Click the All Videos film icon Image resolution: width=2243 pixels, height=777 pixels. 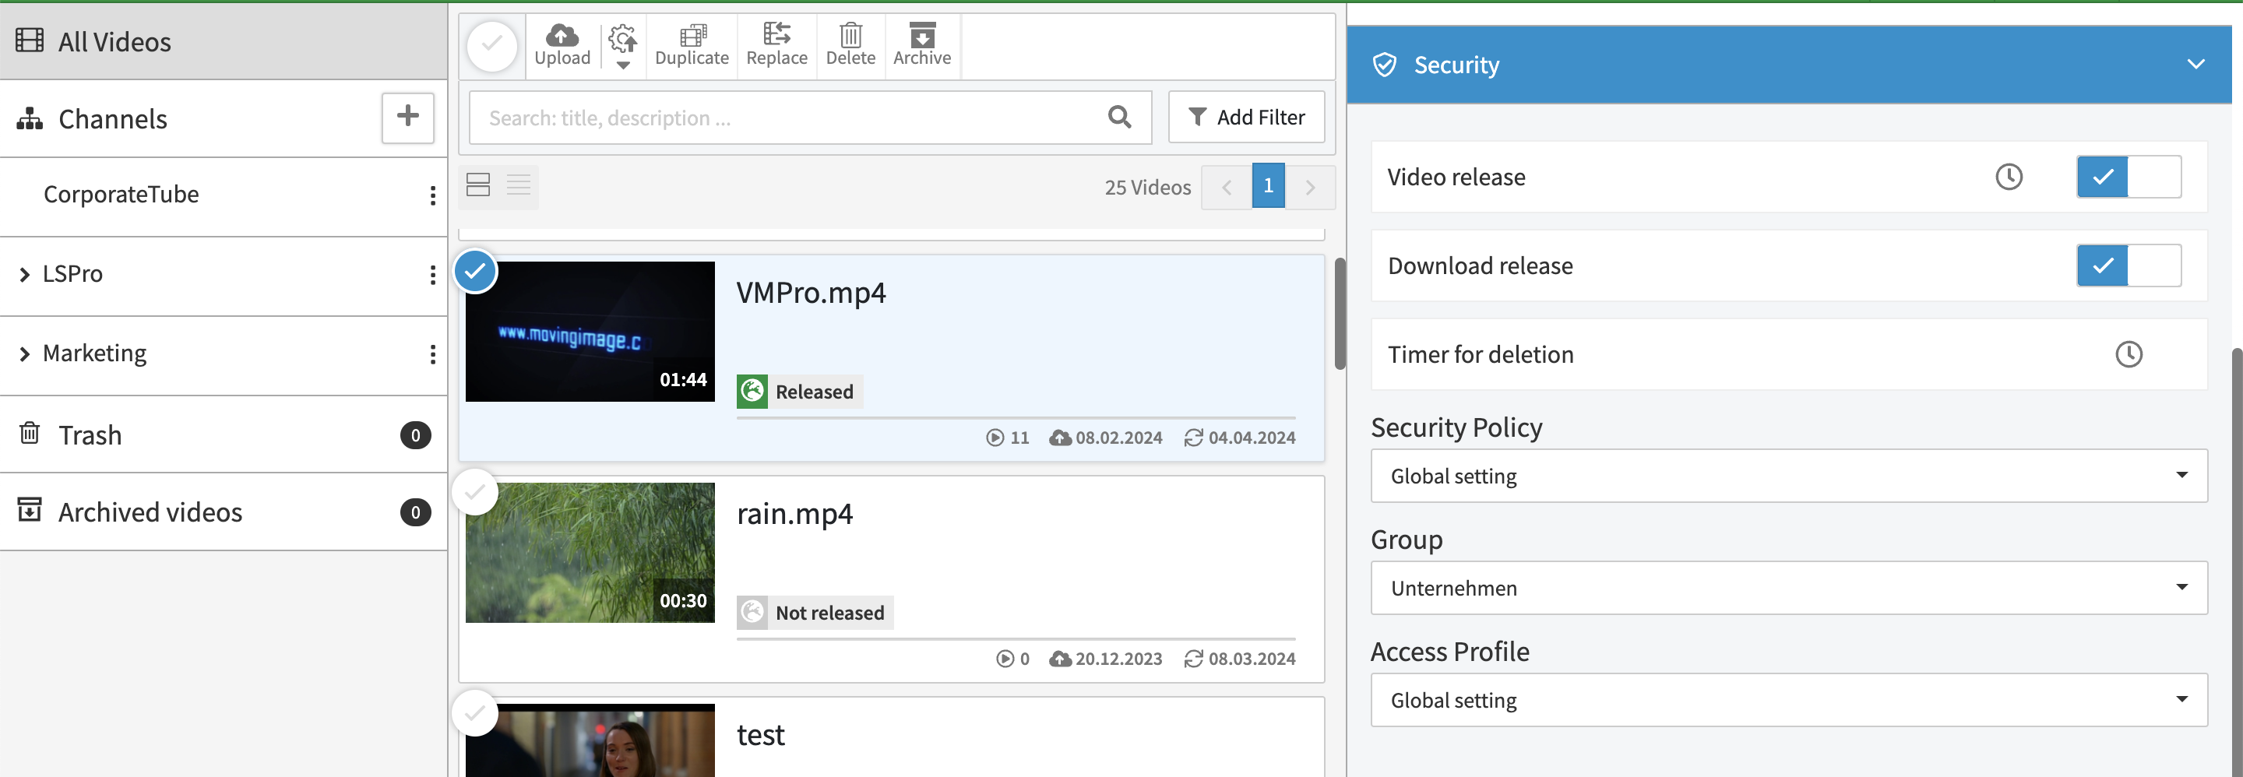click(30, 40)
